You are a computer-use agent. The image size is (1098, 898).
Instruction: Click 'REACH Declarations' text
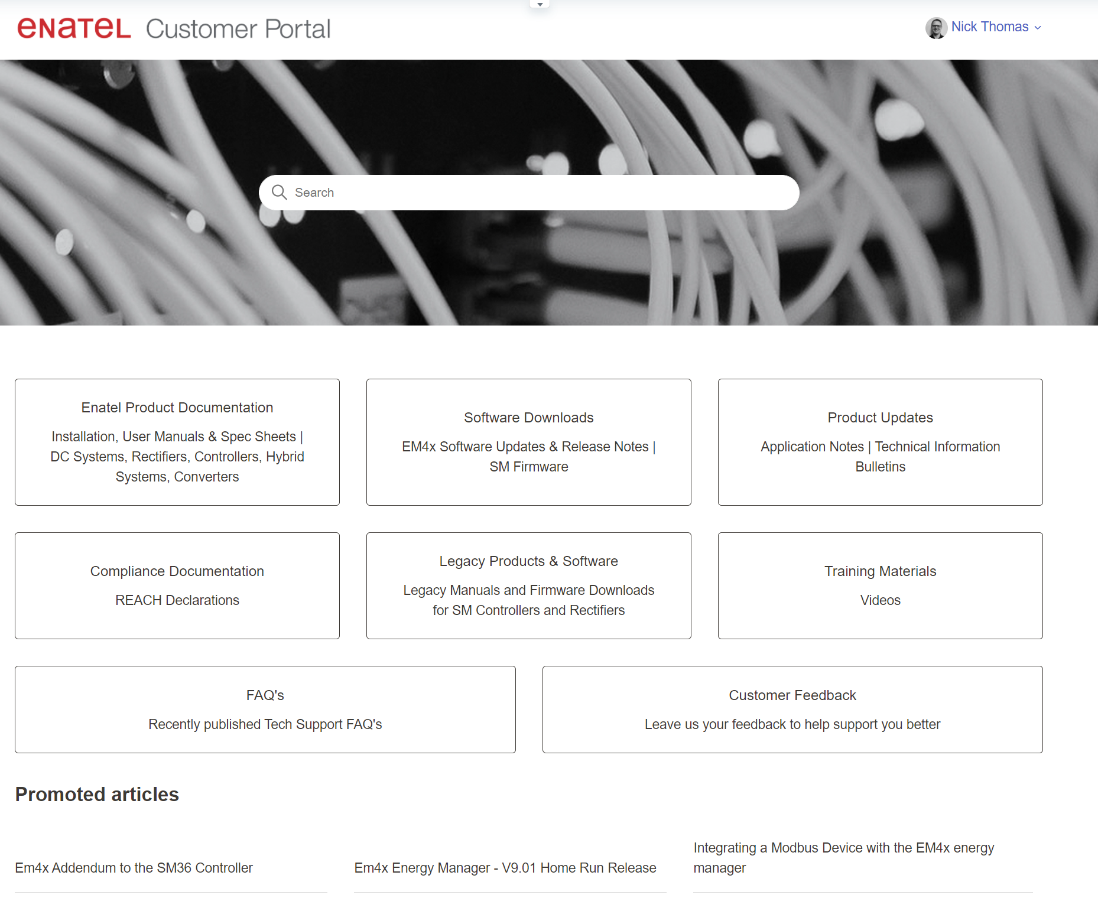coord(177,600)
